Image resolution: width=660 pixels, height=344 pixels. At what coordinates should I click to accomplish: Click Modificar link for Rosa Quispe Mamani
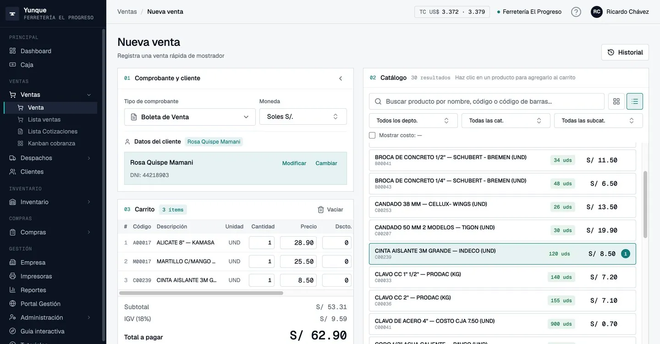coord(294,163)
